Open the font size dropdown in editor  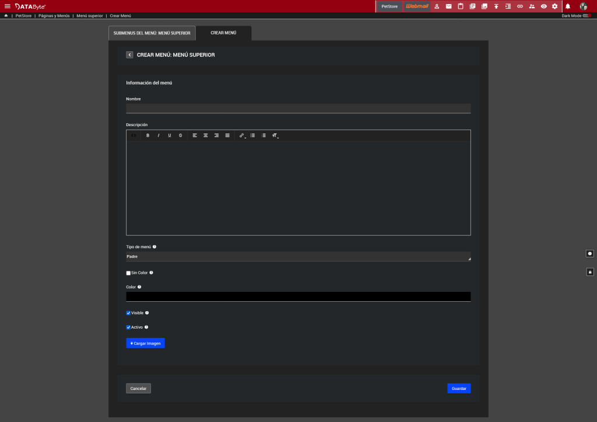pyautogui.click(x=275, y=135)
